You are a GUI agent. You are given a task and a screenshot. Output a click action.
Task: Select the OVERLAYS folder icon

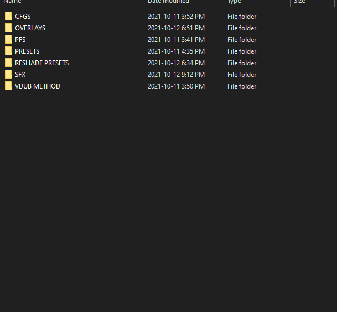coord(8,28)
